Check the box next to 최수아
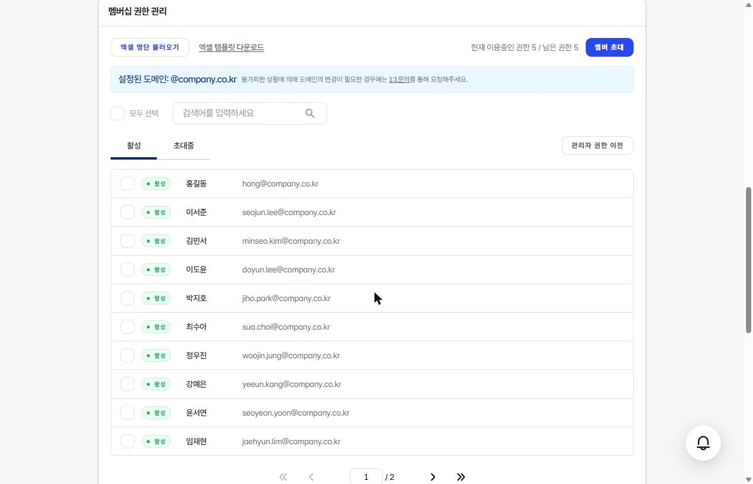Image resolution: width=753 pixels, height=484 pixels. pos(128,327)
